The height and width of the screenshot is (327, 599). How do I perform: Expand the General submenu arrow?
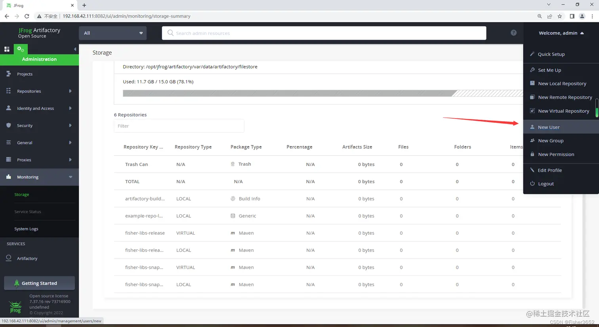(x=70, y=143)
